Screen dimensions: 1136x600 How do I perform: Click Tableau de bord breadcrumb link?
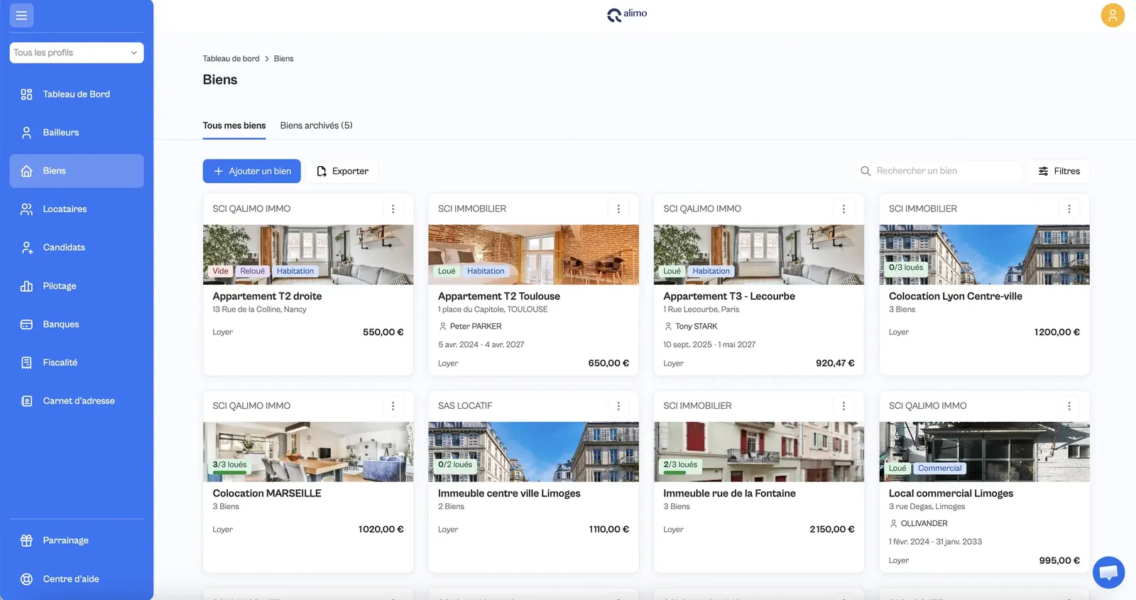point(231,59)
